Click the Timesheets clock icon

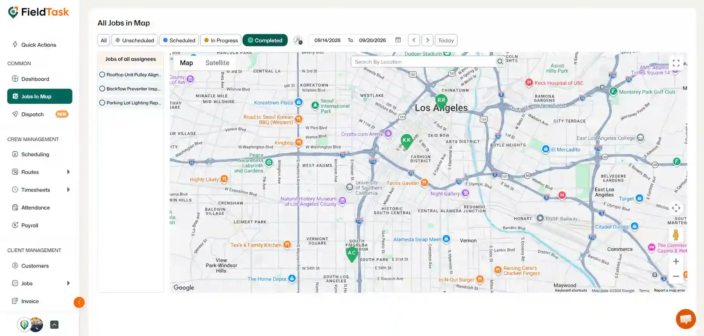click(15, 190)
